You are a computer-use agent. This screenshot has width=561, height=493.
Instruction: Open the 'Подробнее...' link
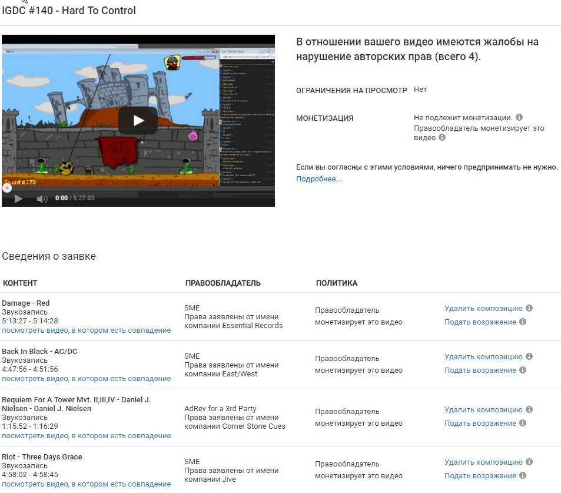click(319, 178)
